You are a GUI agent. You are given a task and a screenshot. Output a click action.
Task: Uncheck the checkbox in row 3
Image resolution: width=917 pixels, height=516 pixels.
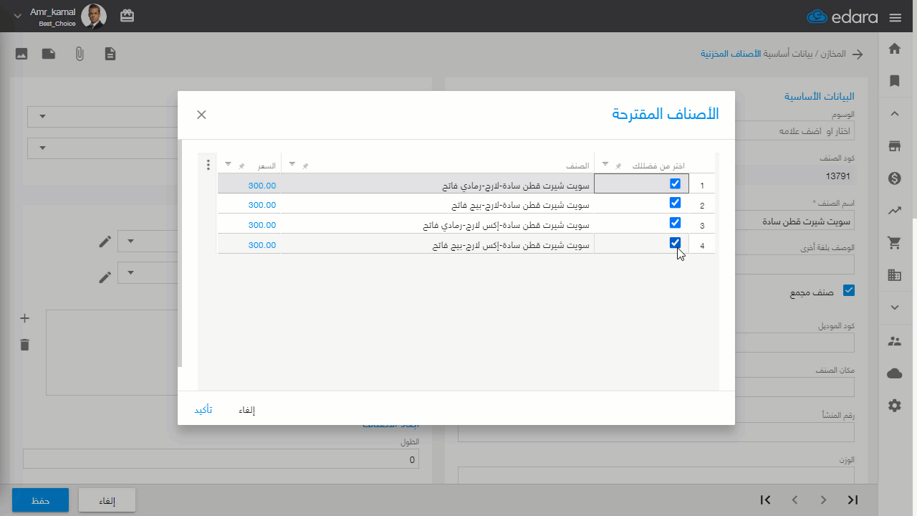pos(675,223)
